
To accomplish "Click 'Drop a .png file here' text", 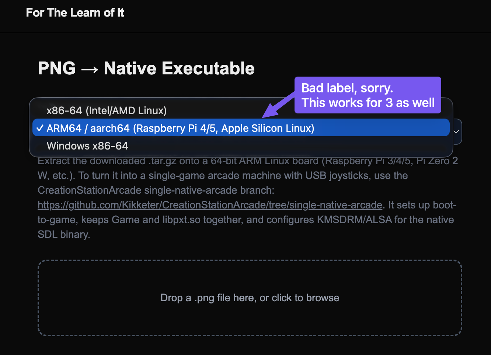I will coord(208,298).
